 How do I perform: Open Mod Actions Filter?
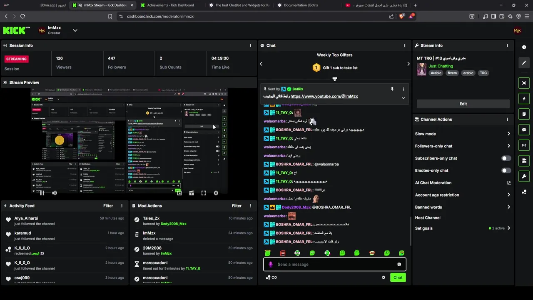[x=237, y=206]
